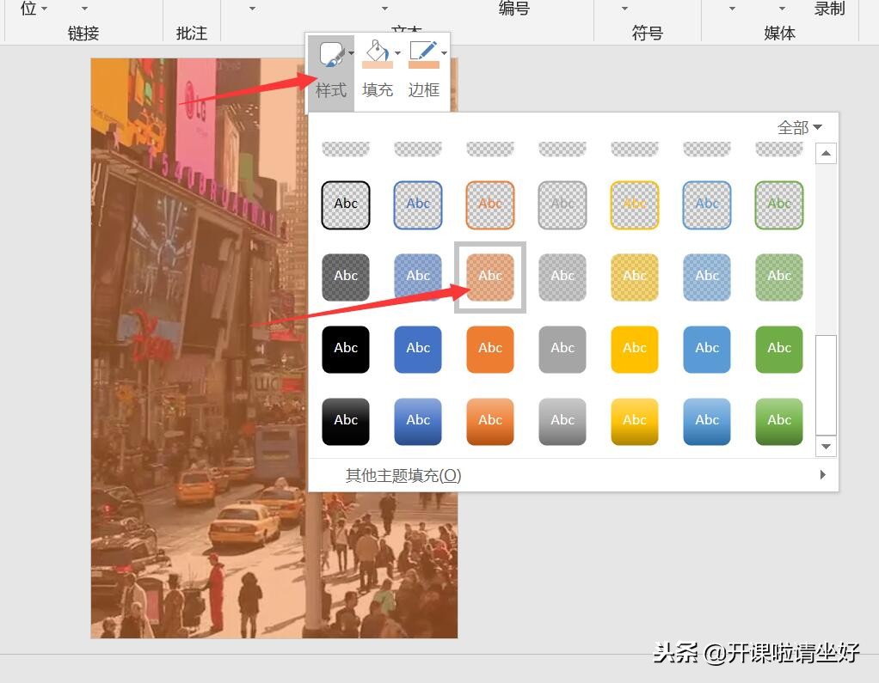Apply solid blue flat Abc style
The image size is (879, 683).
tap(418, 350)
